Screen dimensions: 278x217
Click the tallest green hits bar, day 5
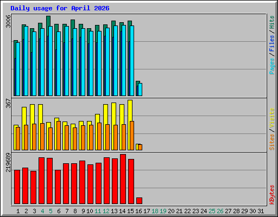click(x=48, y=21)
